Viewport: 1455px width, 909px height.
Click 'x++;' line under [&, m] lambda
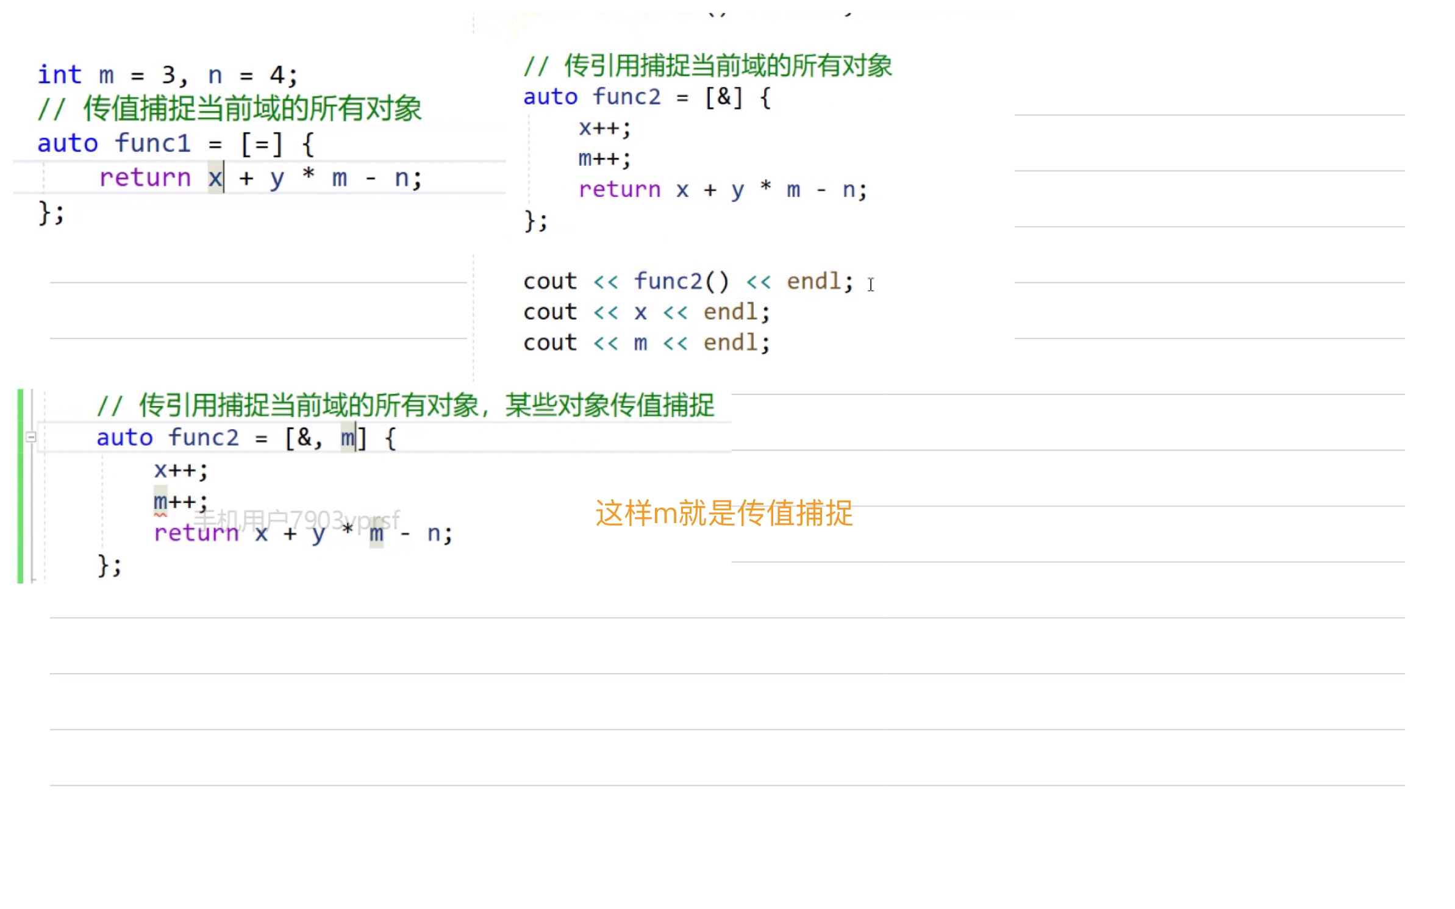[x=181, y=470]
